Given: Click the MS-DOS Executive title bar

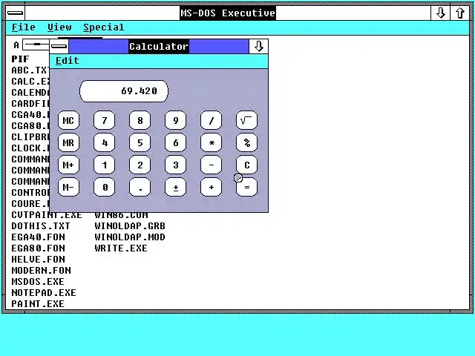Looking at the screenshot, I should tap(228, 13).
